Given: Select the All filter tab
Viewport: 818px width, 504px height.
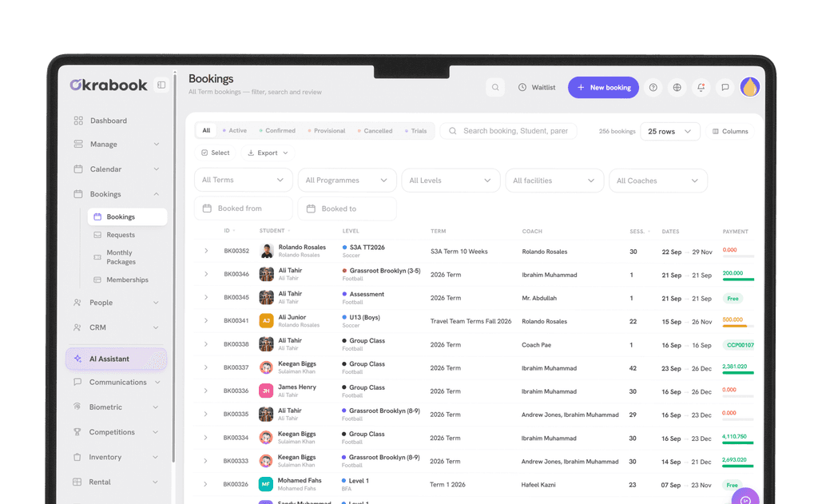Looking at the screenshot, I should tap(207, 130).
